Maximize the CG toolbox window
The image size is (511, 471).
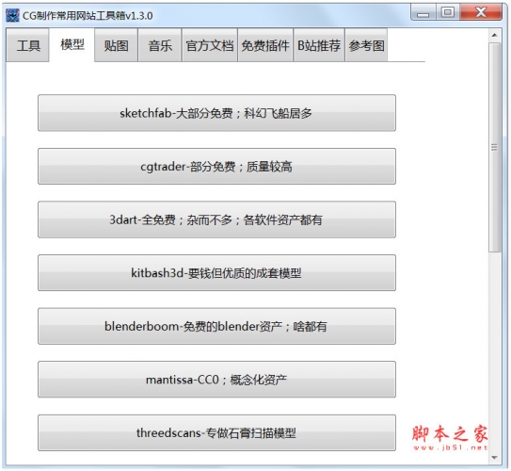click(448, 12)
